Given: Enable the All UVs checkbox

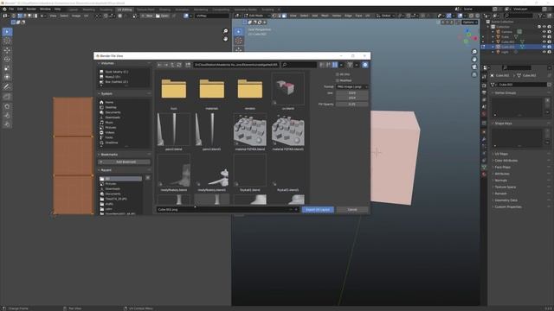Looking at the screenshot, I should pyautogui.click(x=338, y=74).
